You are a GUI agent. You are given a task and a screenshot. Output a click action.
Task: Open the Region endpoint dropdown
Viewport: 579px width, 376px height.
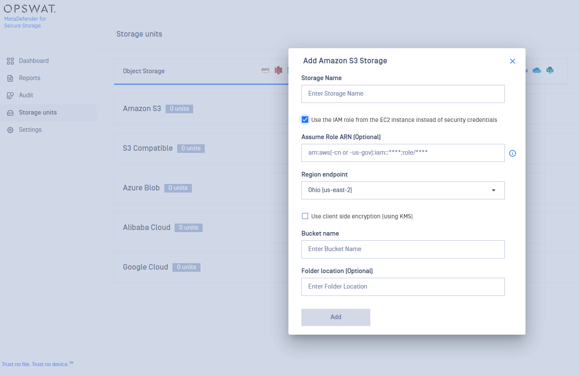tap(403, 190)
